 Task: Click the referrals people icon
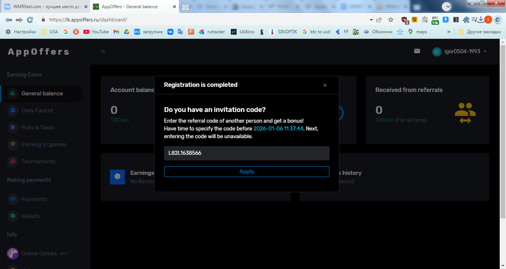[465, 113]
